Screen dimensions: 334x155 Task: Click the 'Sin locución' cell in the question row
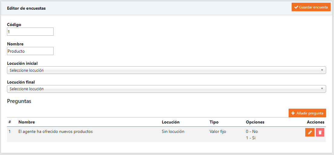click(173, 132)
